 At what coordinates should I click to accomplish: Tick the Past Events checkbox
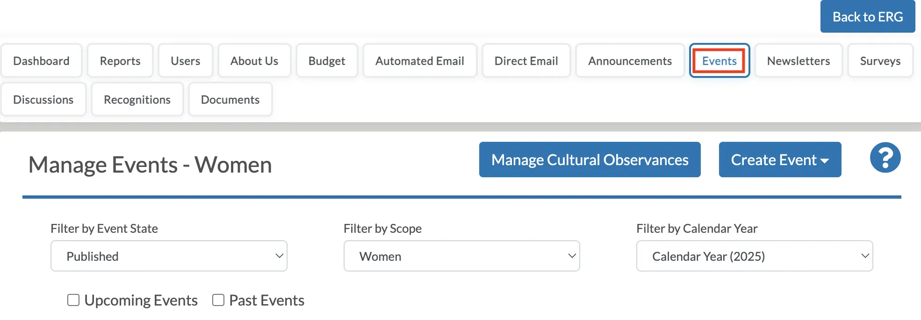click(218, 300)
